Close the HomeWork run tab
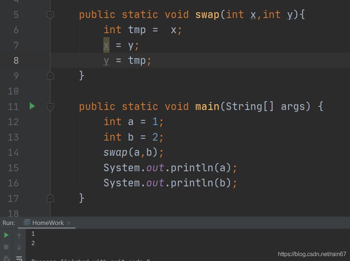350x261 pixels. coord(69,223)
